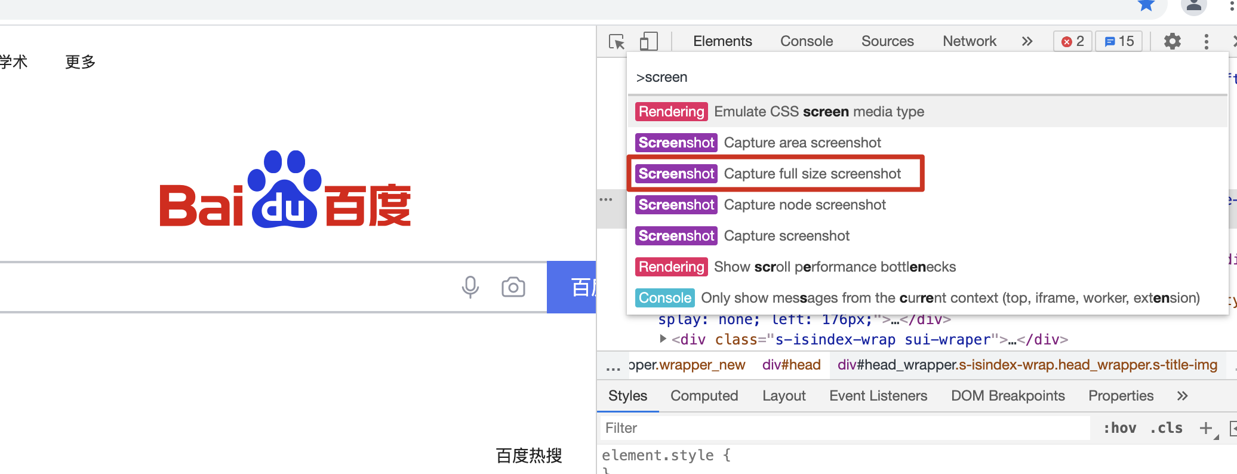Open the 更多 navigation link
The height and width of the screenshot is (474, 1237).
click(80, 61)
